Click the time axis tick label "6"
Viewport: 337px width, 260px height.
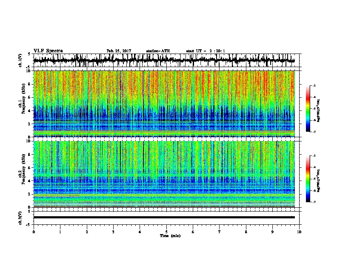tap(193, 232)
